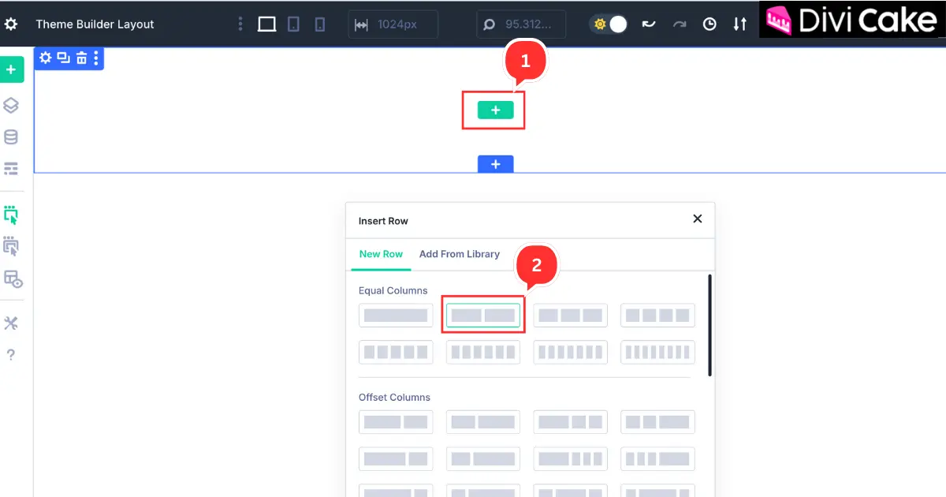Switch to phone view icon
This screenshot has height=497, width=946.
coord(319,24)
